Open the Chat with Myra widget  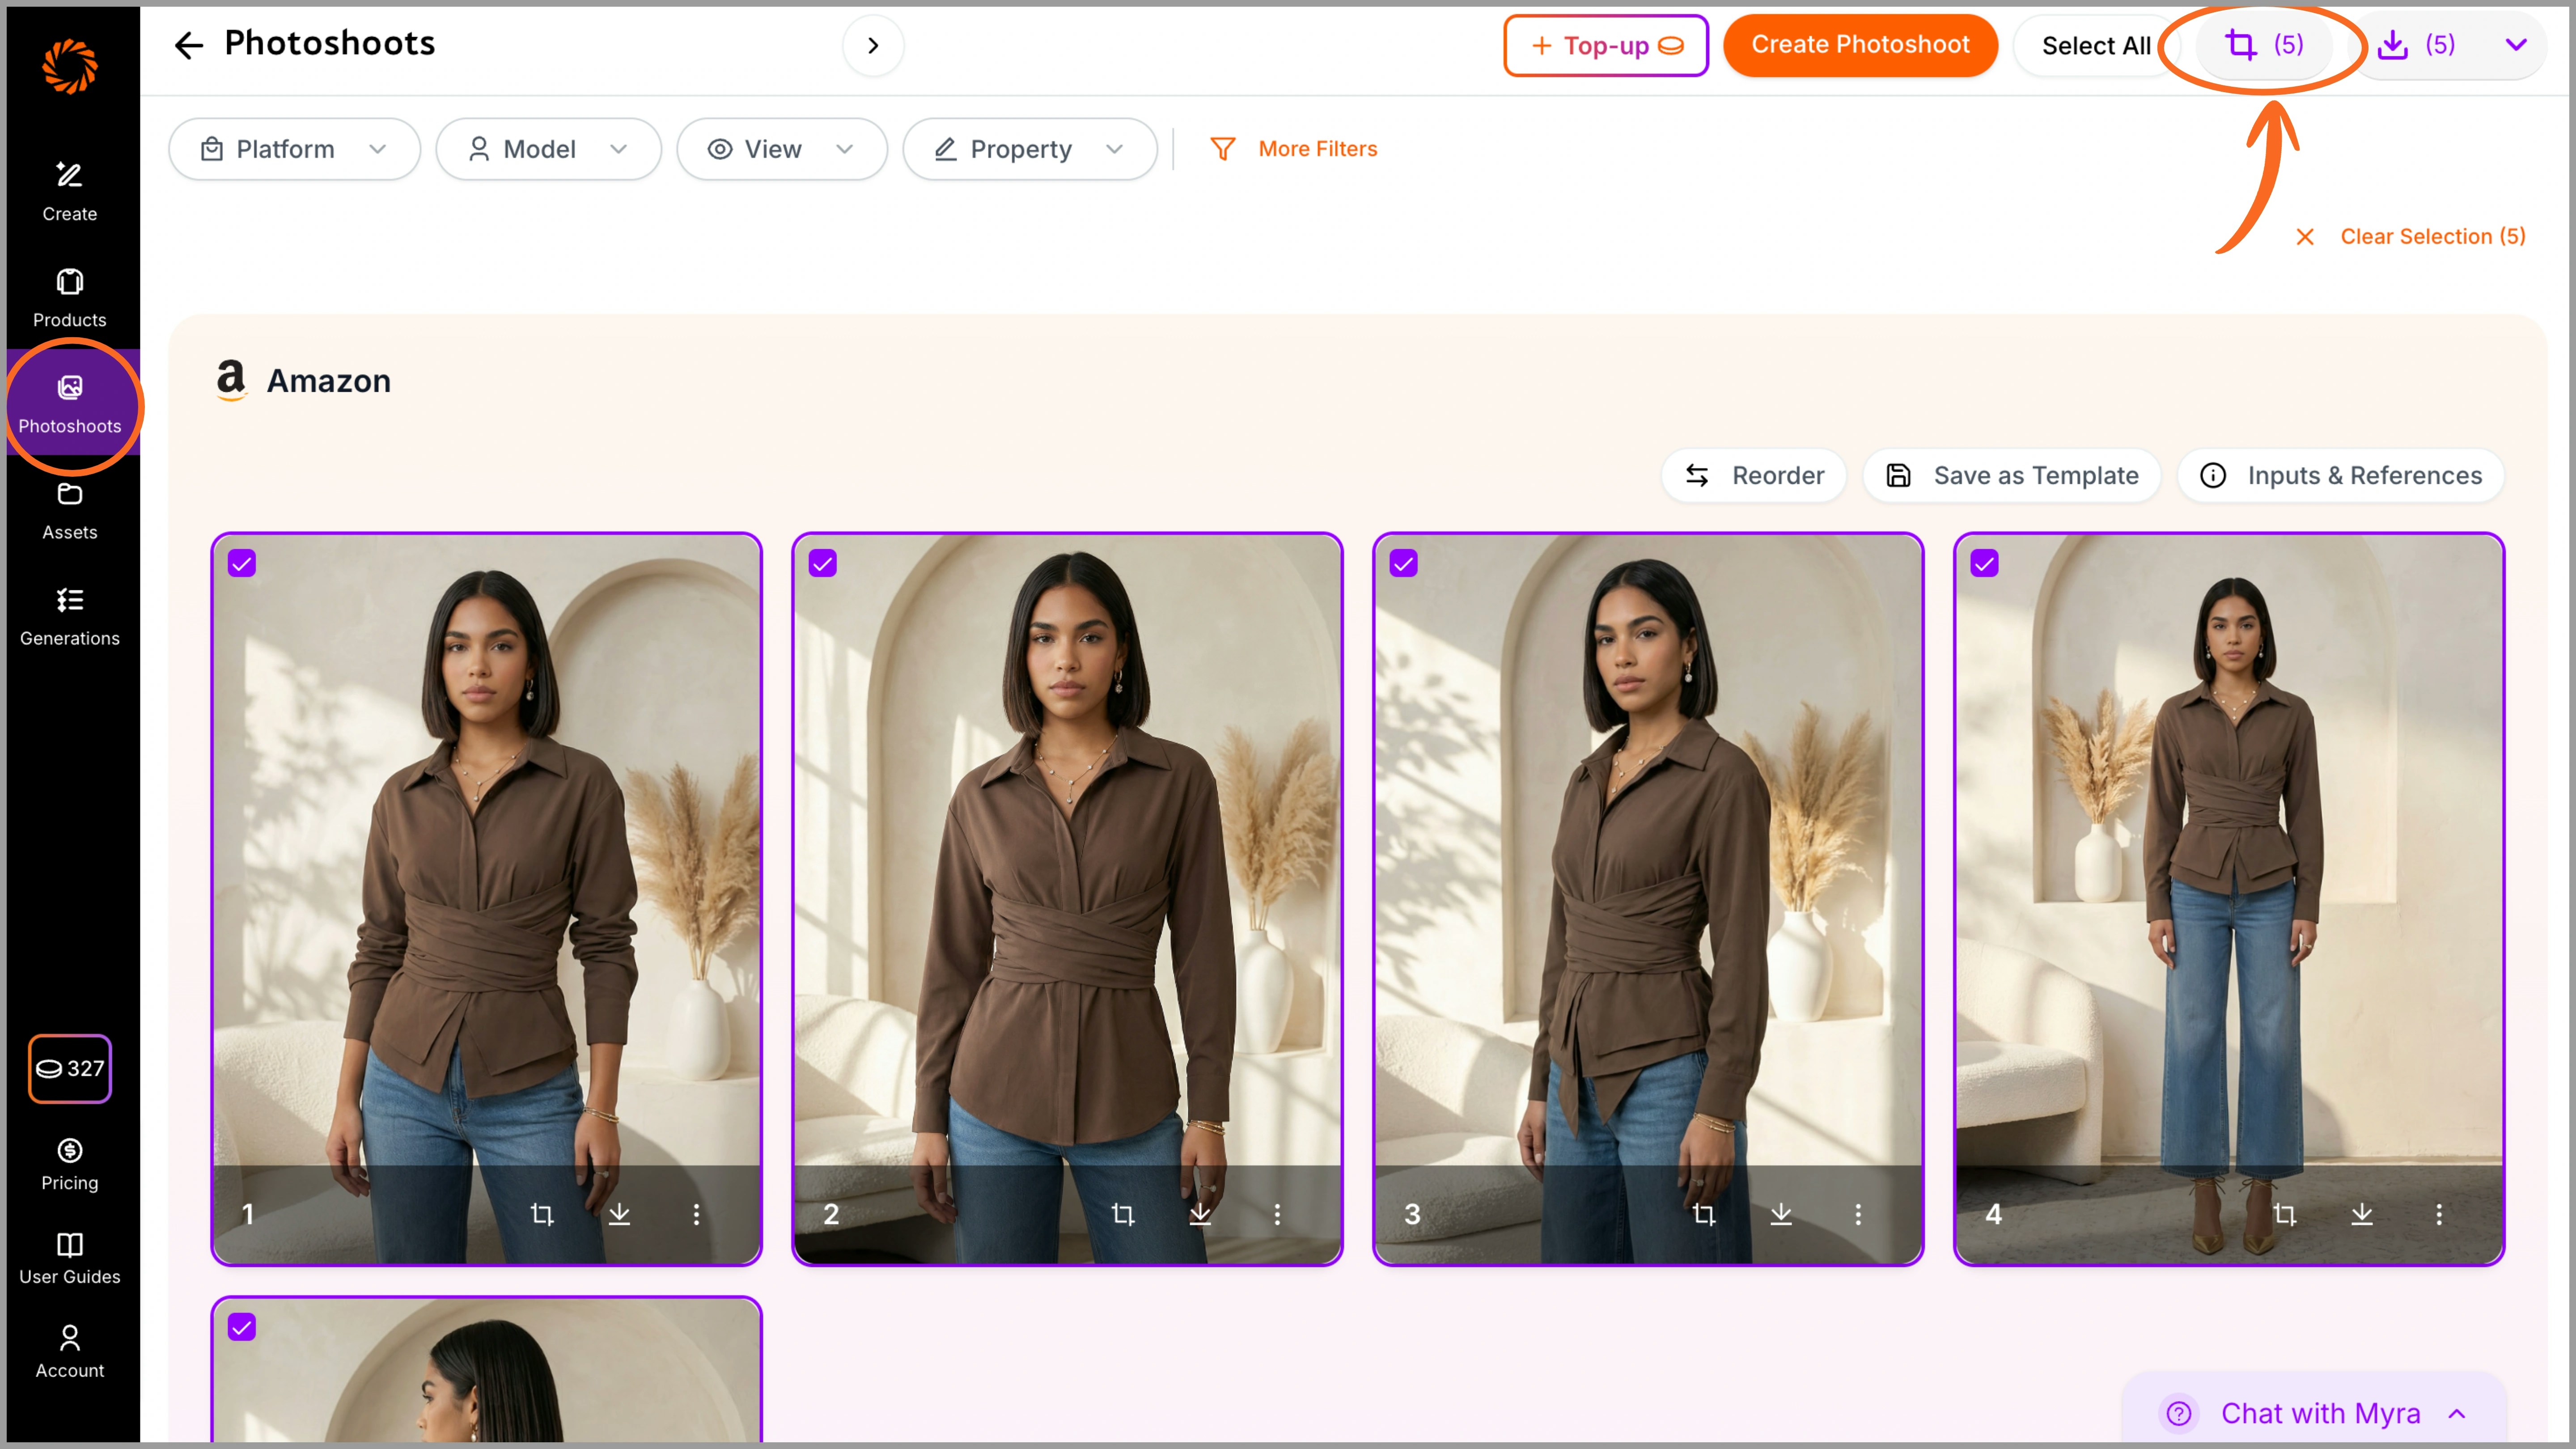[x=2320, y=1413]
